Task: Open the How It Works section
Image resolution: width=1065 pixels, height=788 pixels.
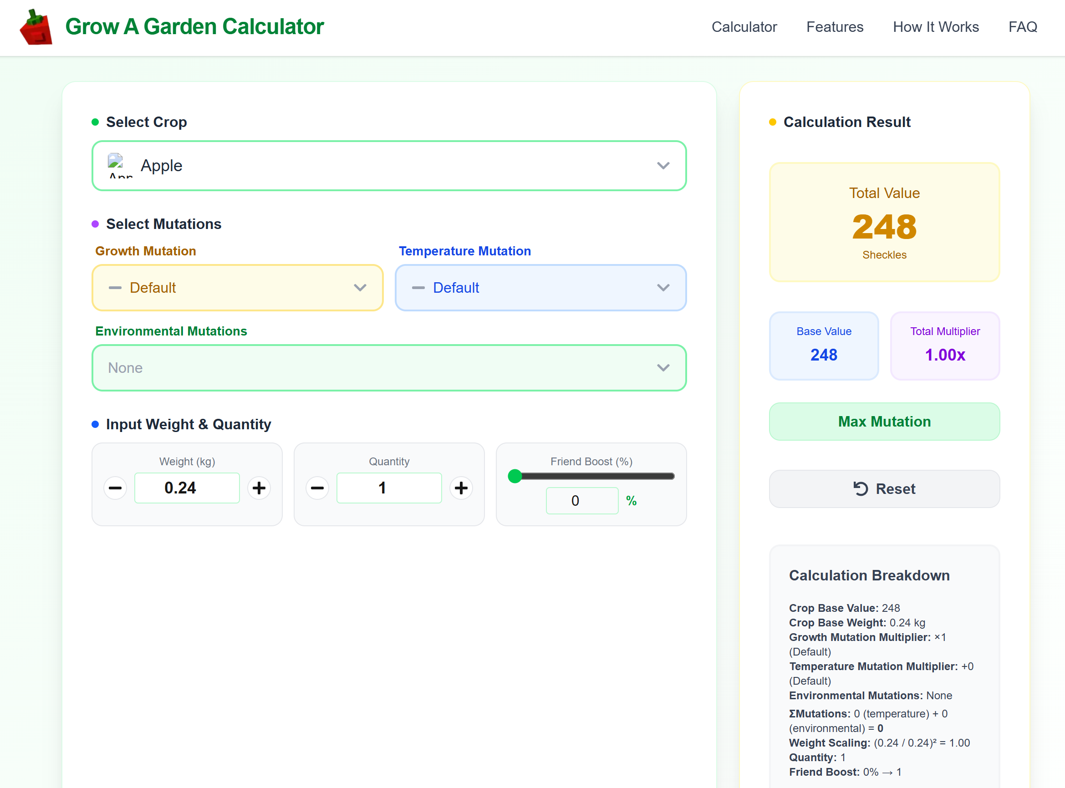Action: pyautogui.click(x=935, y=27)
